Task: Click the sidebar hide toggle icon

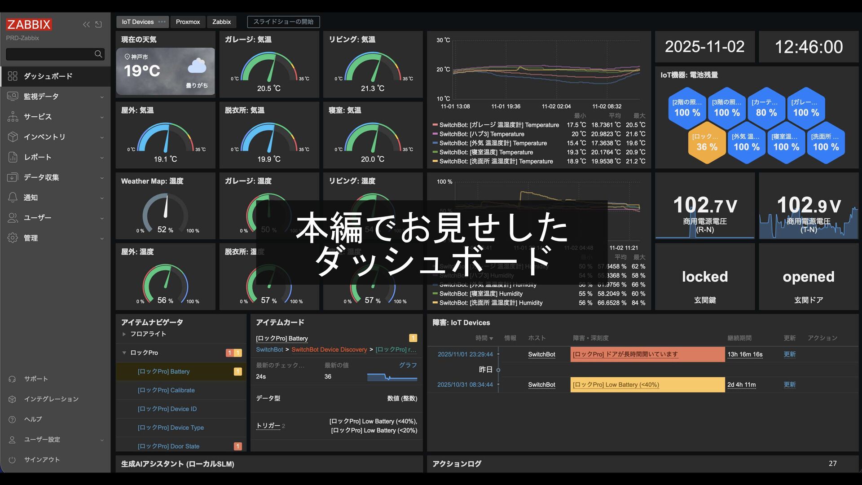Action: click(99, 25)
